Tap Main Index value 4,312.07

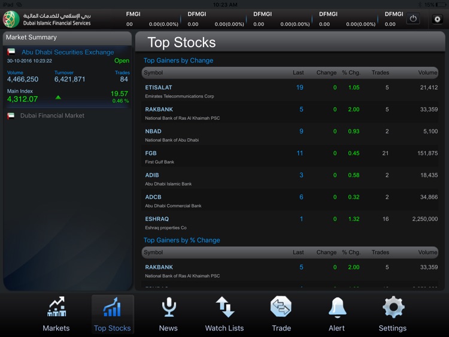22,99
